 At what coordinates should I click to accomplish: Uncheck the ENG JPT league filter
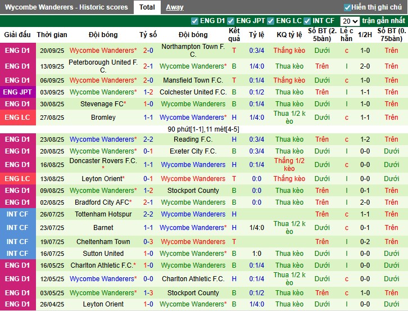[x=230, y=21]
